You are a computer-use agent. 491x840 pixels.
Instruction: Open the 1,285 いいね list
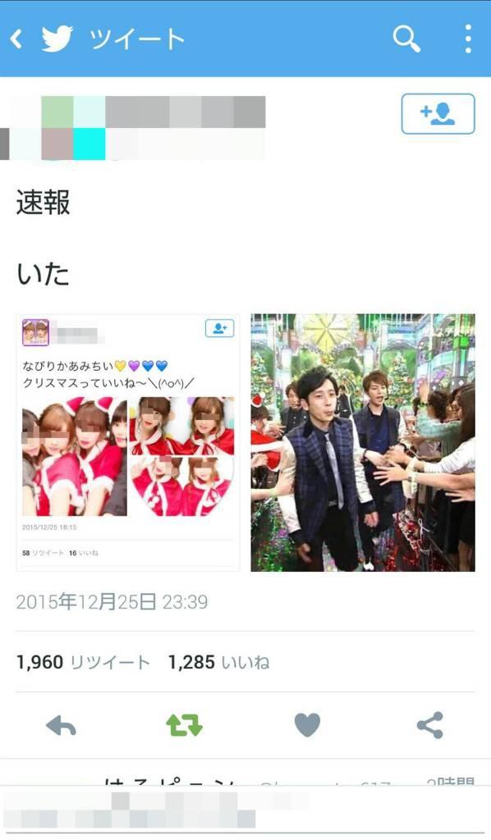(218, 663)
